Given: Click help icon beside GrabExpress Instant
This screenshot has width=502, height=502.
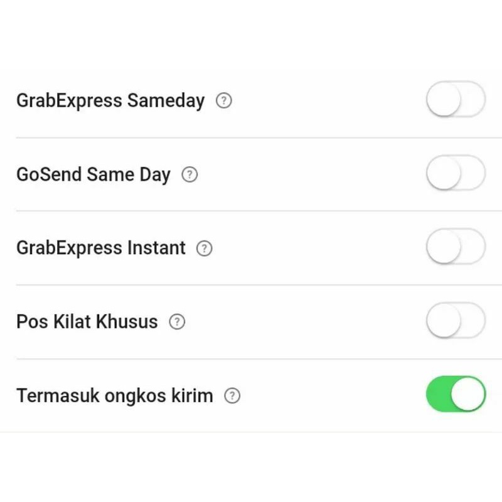Looking at the screenshot, I should pyautogui.click(x=205, y=248).
